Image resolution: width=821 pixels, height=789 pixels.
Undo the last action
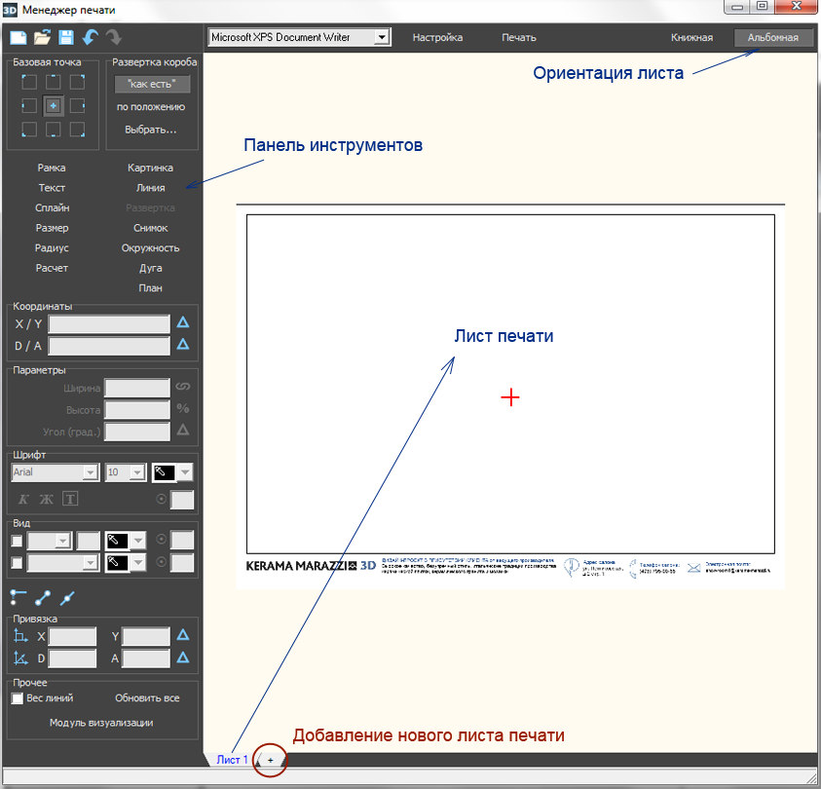pos(91,38)
